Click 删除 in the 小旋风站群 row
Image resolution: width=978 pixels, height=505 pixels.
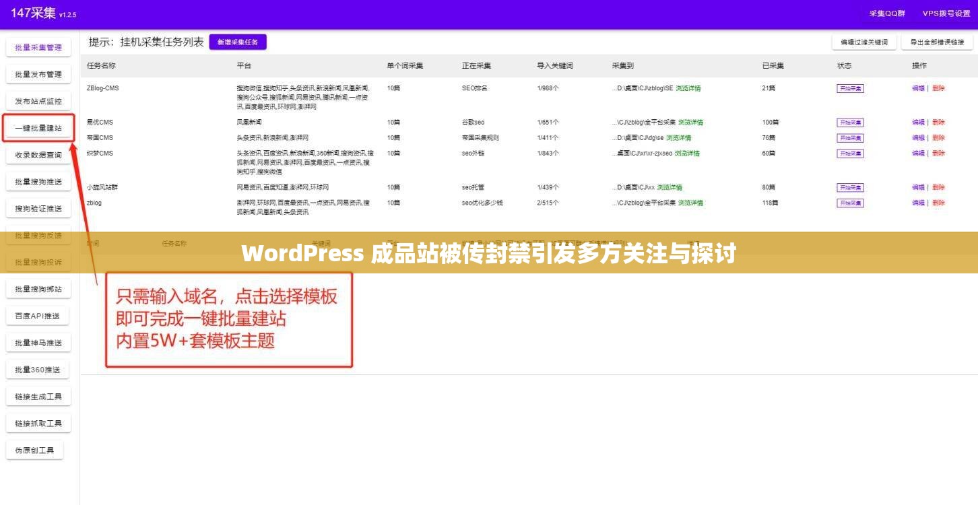coord(938,187)
